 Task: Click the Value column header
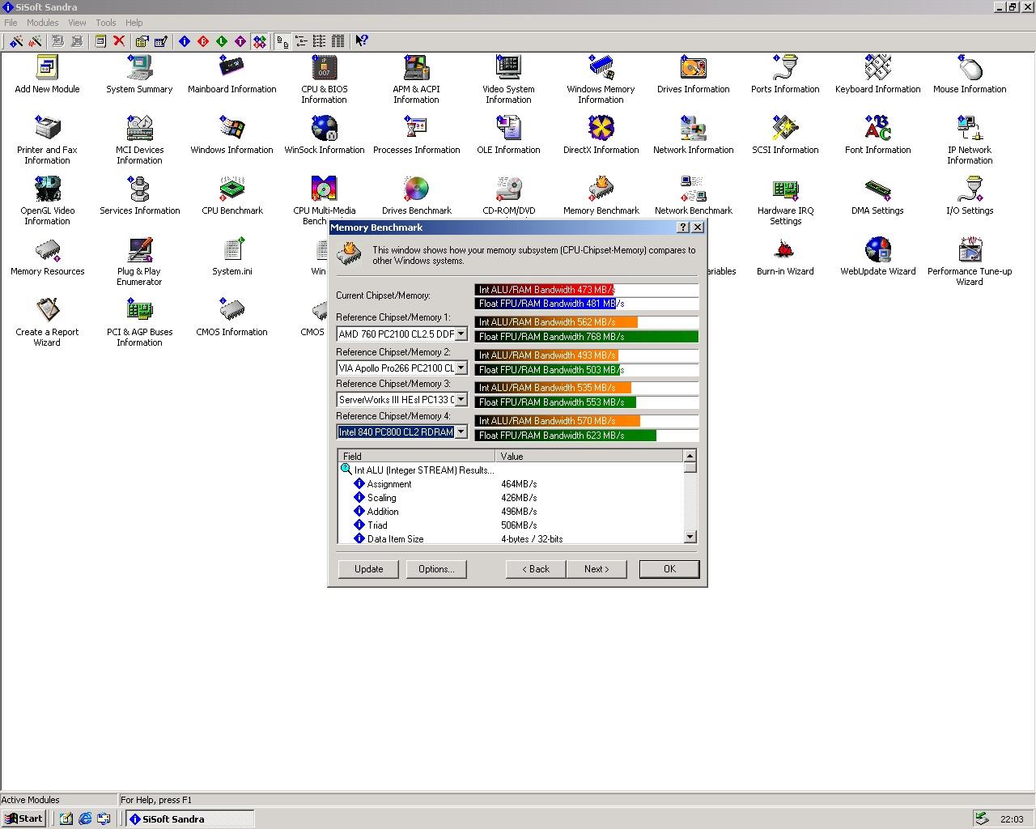pos(589,456)
